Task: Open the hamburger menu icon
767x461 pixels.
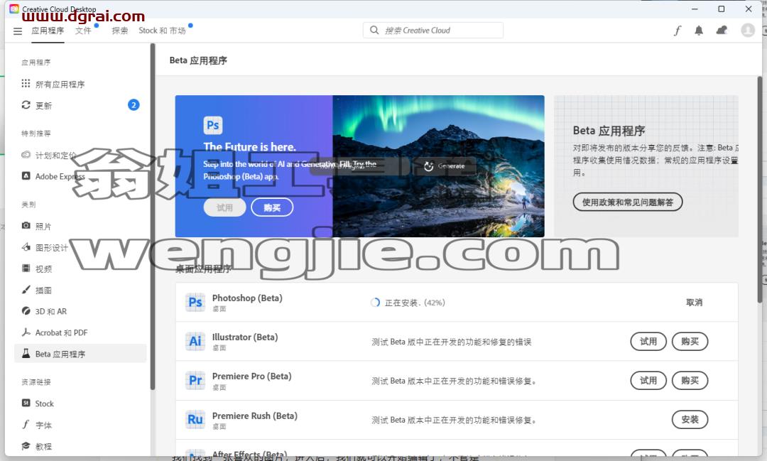Action: (18, 31)
